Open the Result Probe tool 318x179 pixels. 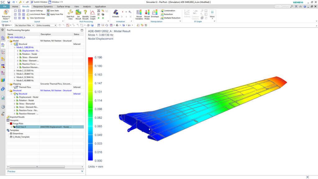(147, 13)
